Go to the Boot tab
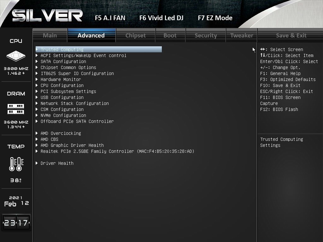 pyautogui.click(x=170, y=35)
